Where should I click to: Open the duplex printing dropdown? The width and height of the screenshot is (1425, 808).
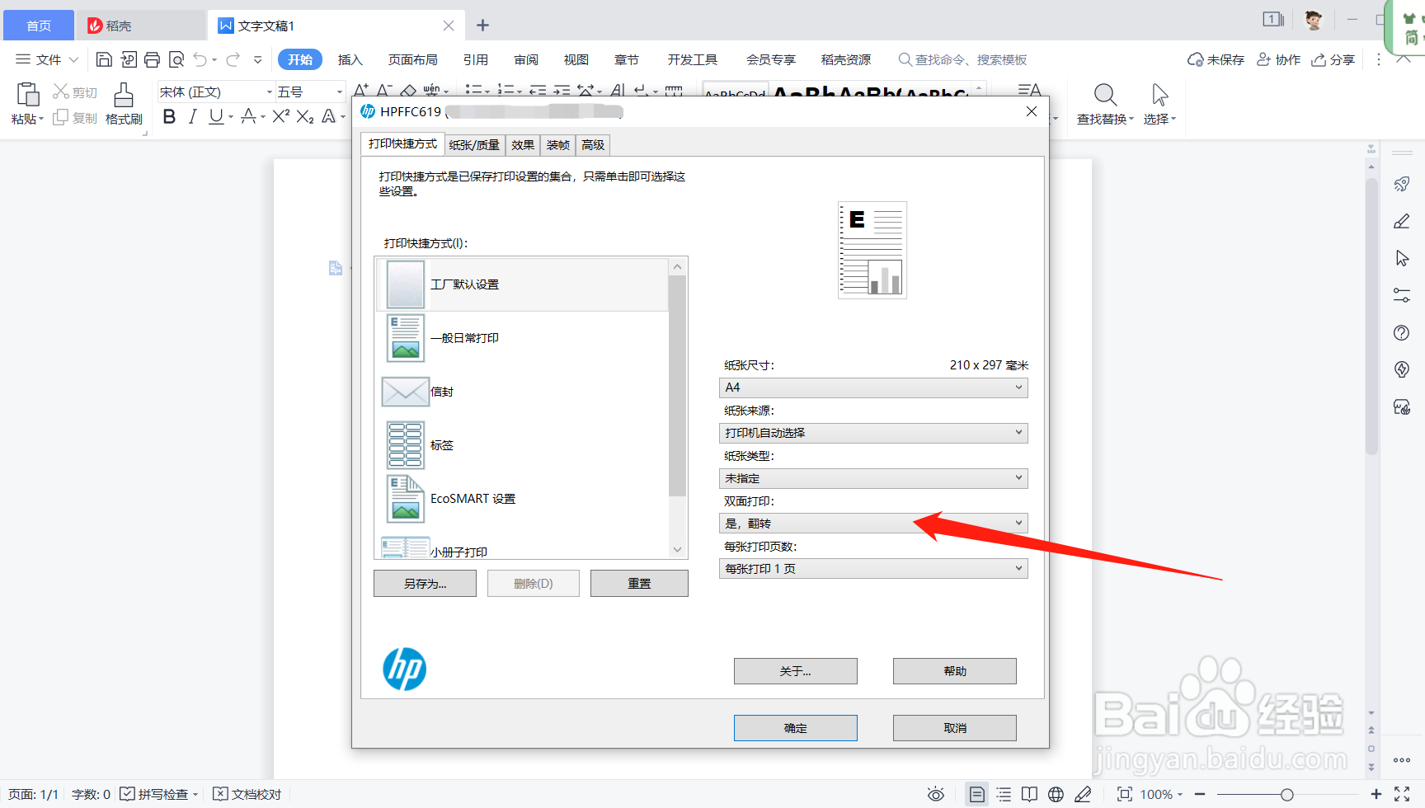pos(873,524)
